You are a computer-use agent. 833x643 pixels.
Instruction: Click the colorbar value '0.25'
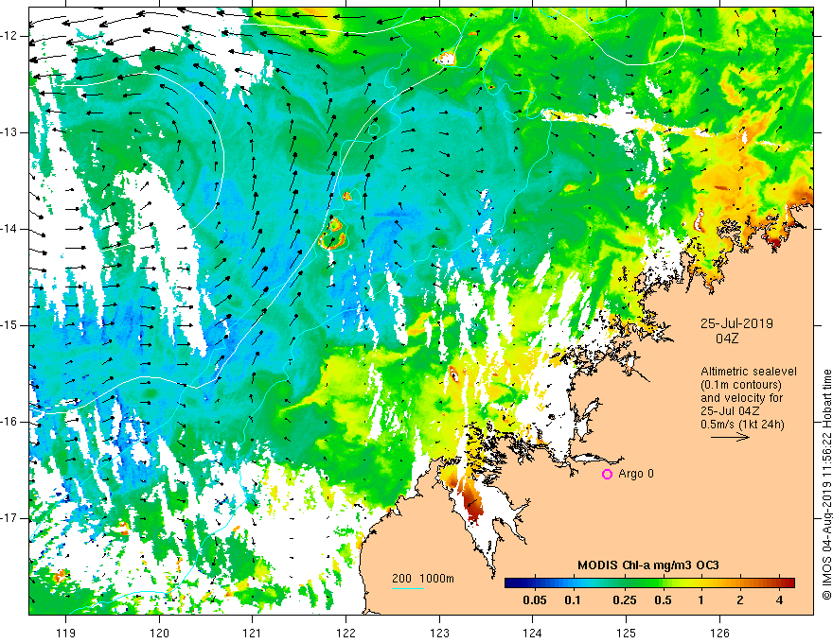click(x=625, y=600)
